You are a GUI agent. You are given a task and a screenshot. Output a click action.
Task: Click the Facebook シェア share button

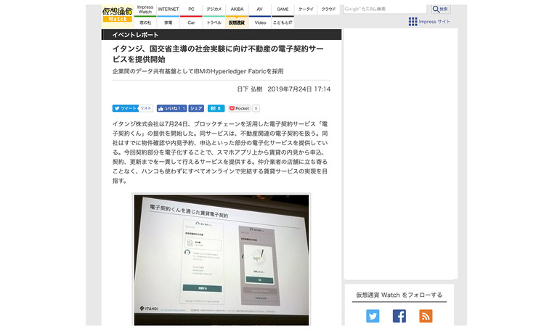click(x=196, y=108)
